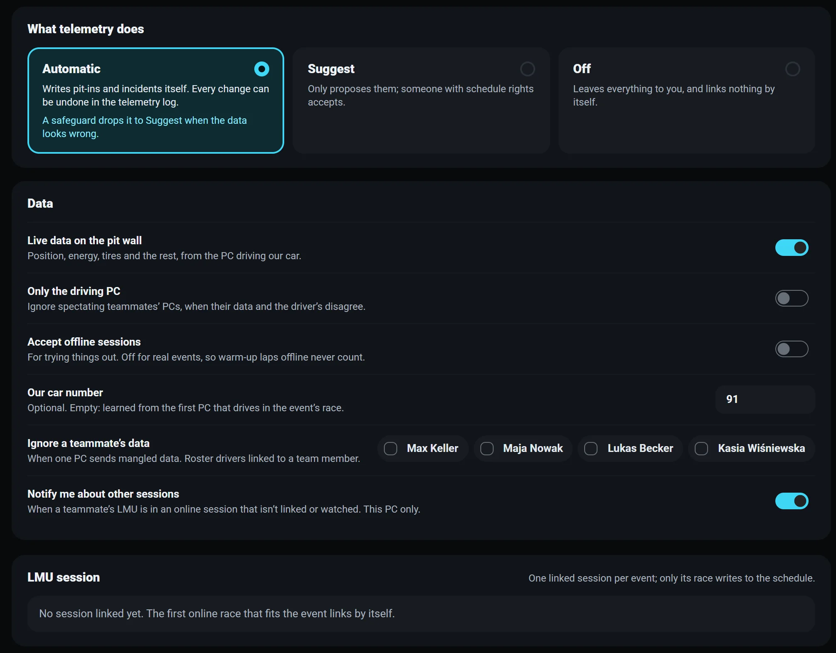836x653 pixels.
Task: Choose the Off telemetry option radio
Action: point(792,69)
